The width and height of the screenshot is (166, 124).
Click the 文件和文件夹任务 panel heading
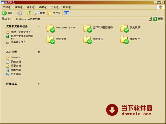[17, 26]
